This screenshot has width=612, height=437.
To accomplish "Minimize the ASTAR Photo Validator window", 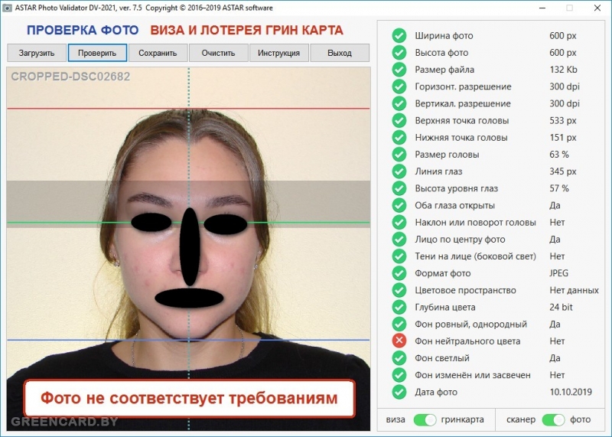I will click(x=542, y=8).
